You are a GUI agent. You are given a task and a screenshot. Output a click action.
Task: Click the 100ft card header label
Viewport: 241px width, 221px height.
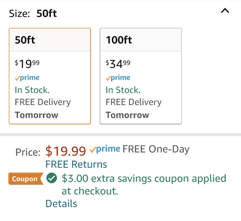click(x=119, y=40)
